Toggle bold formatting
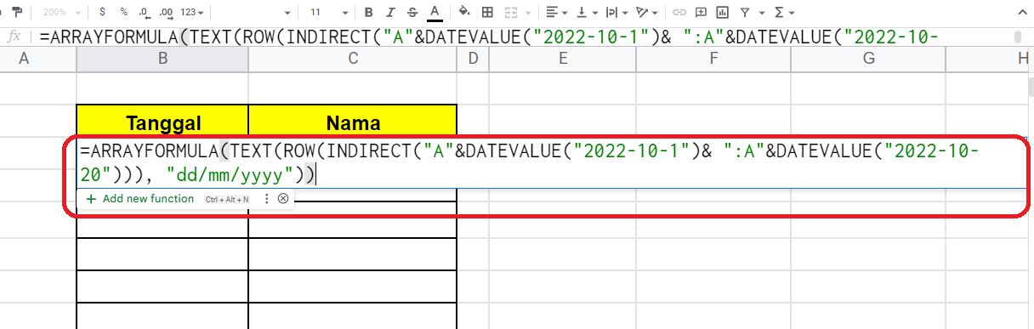 (x=368, y=13)
